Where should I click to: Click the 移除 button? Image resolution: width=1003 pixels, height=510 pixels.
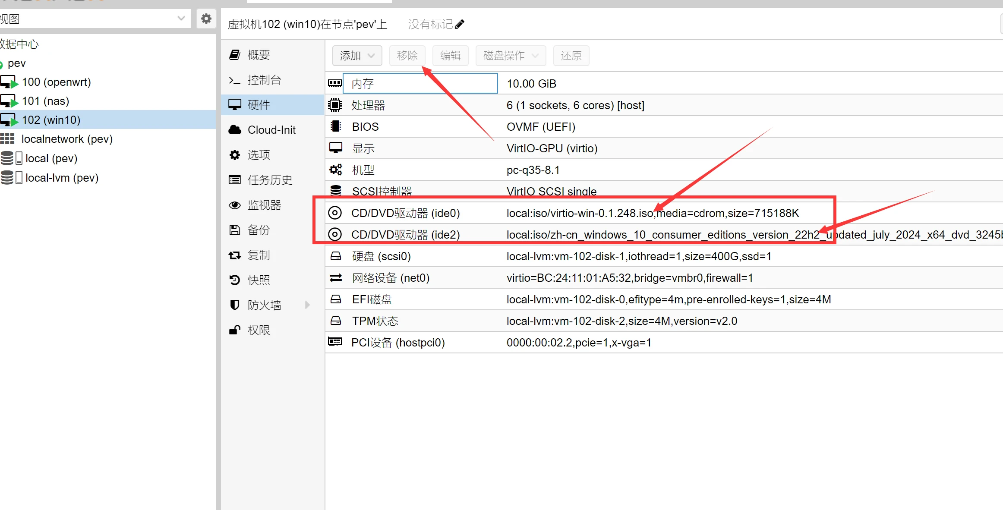pyautogui.click(x=407, y=56)
